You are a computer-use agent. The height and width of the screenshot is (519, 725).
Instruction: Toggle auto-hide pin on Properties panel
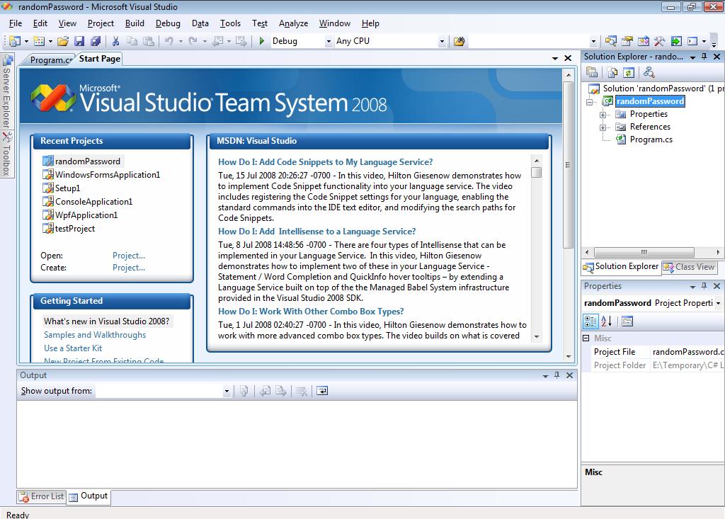(x=704, y=286)
